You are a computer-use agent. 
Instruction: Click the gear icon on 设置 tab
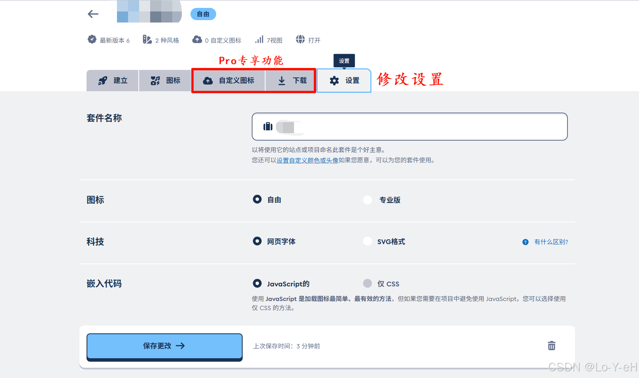[x=334, y=81]
